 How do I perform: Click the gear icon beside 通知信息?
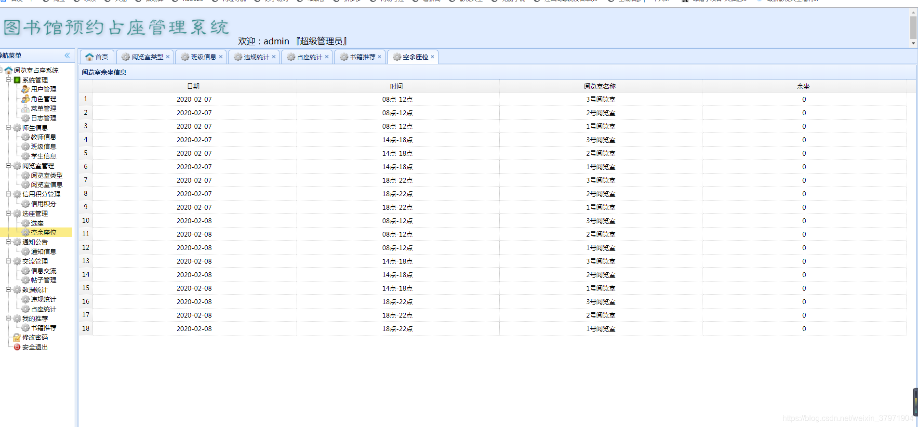pos(26,252)
